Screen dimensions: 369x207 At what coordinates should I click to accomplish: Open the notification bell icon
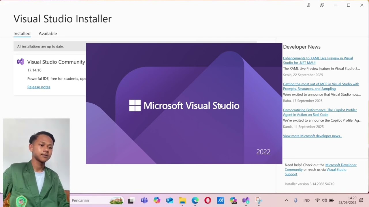(361, 200)
